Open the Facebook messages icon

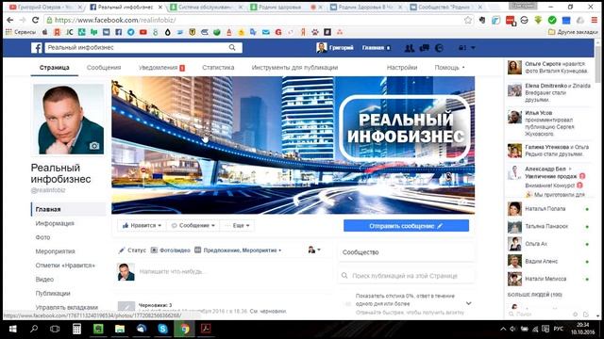coord(424,48)
